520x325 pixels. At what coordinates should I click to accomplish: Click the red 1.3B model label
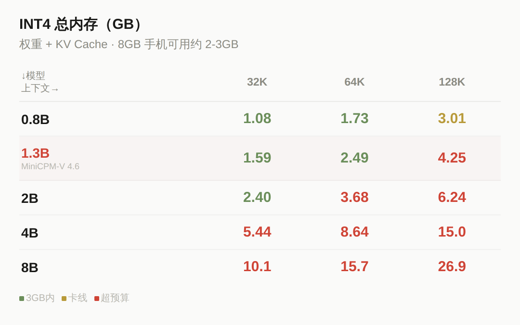pyautogui.click(x=35, y=153)
